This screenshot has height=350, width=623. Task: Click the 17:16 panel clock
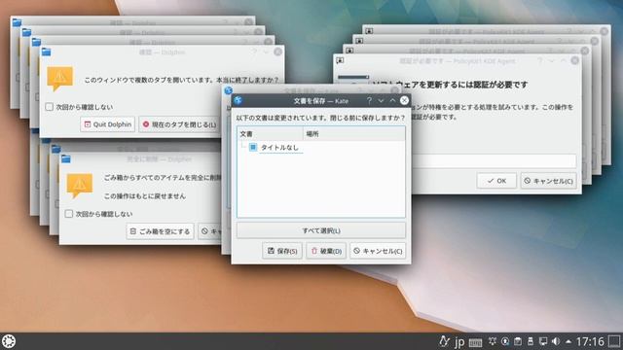coord(590,341)
